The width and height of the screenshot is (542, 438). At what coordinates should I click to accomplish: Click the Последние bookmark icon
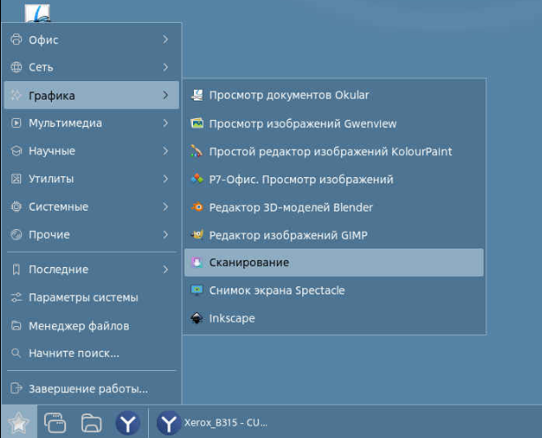[16, 270]
